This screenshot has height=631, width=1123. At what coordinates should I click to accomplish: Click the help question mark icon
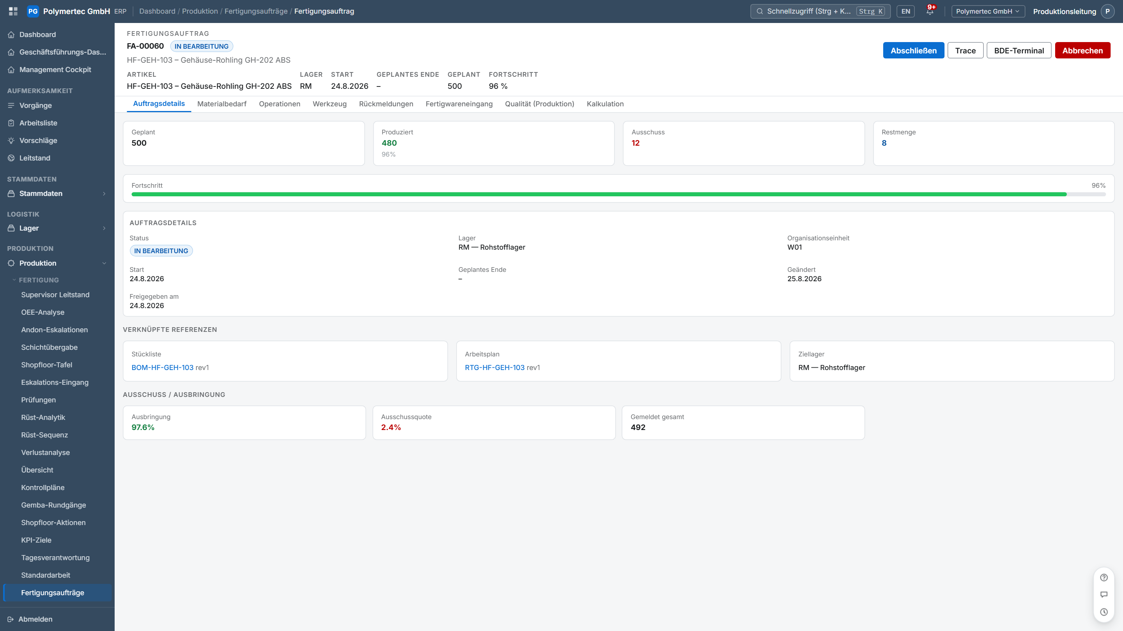click(1104, 577)
